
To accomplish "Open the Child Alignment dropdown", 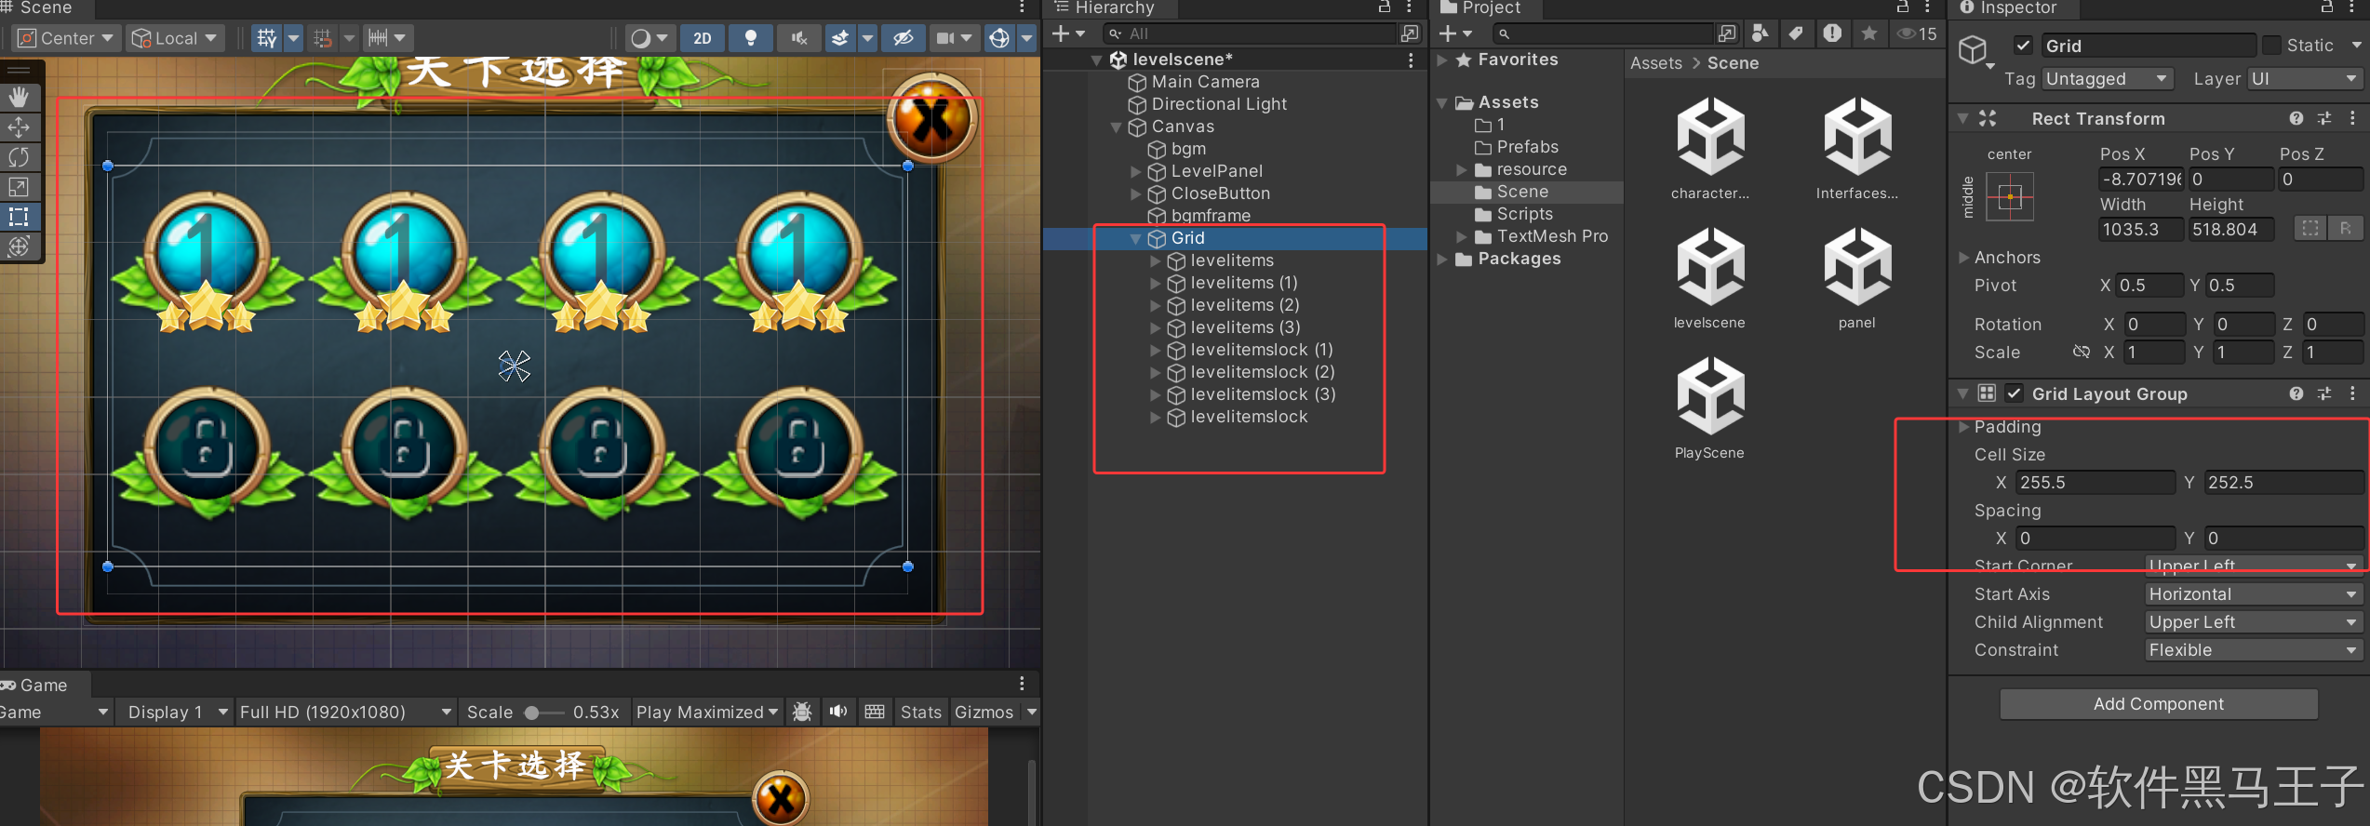I will 2253,622.
